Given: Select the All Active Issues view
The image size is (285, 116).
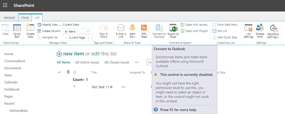Looking at the screenshot, I should [x=87, y=62].
